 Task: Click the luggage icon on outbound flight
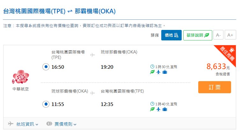pyautogui.click(x=164, y=72)
